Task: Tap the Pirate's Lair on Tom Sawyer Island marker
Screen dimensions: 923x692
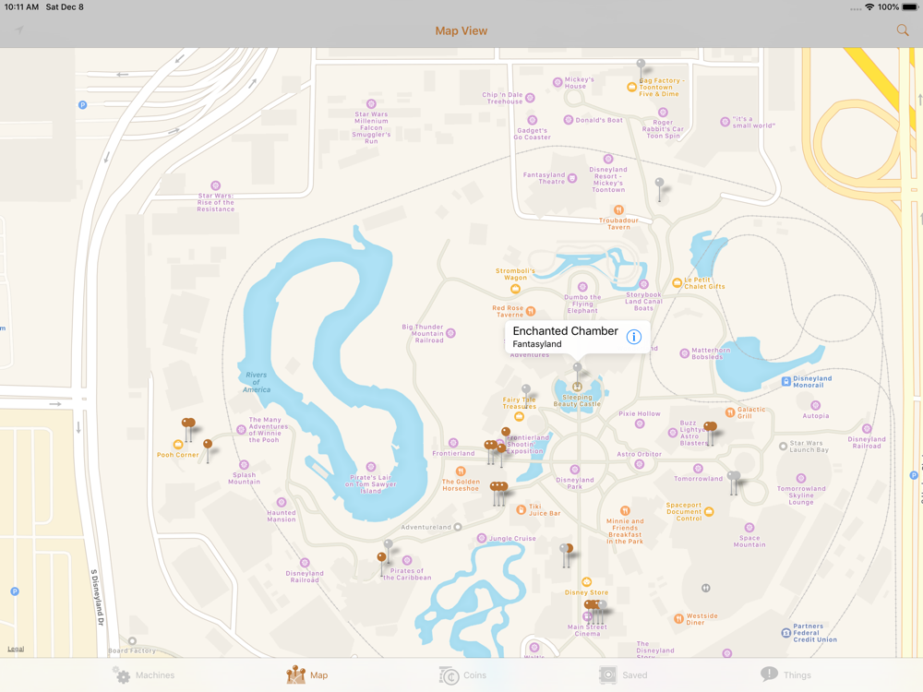Action: (371, 467)
